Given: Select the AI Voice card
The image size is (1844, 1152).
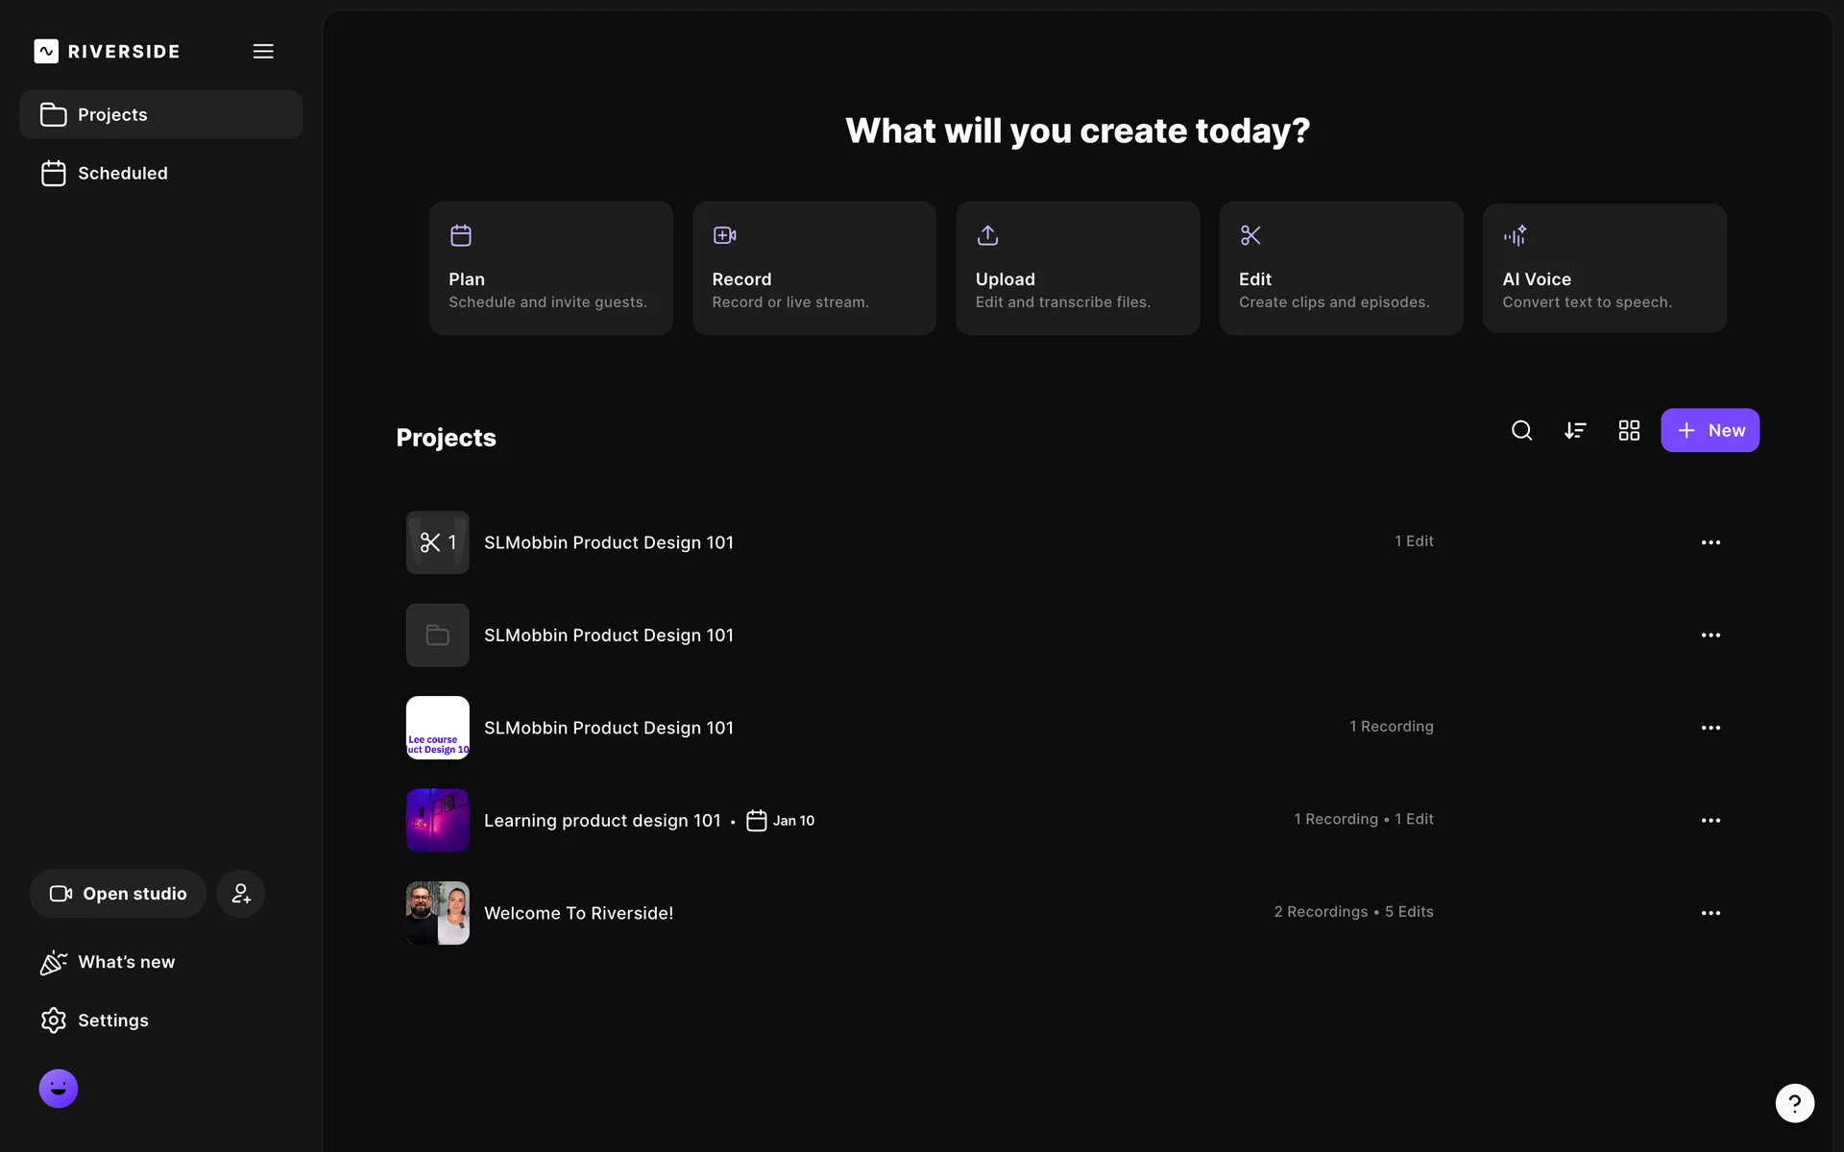Looking at the screenshot, I should pyautogui.click(x=1604, y=268).
